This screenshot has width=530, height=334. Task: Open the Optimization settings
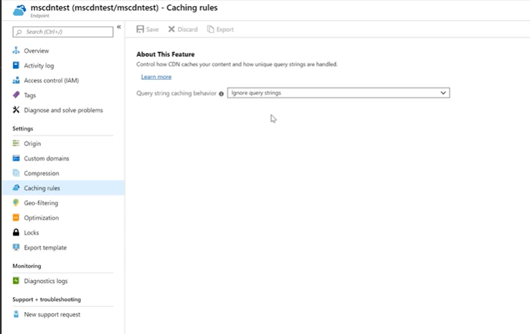(41, 218)
